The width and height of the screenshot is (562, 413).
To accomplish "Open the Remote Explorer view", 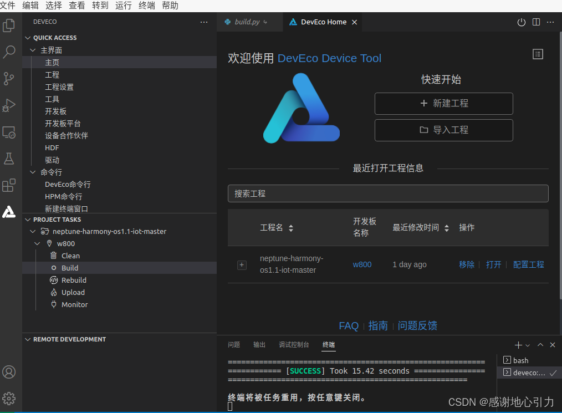I will [9, 132].
